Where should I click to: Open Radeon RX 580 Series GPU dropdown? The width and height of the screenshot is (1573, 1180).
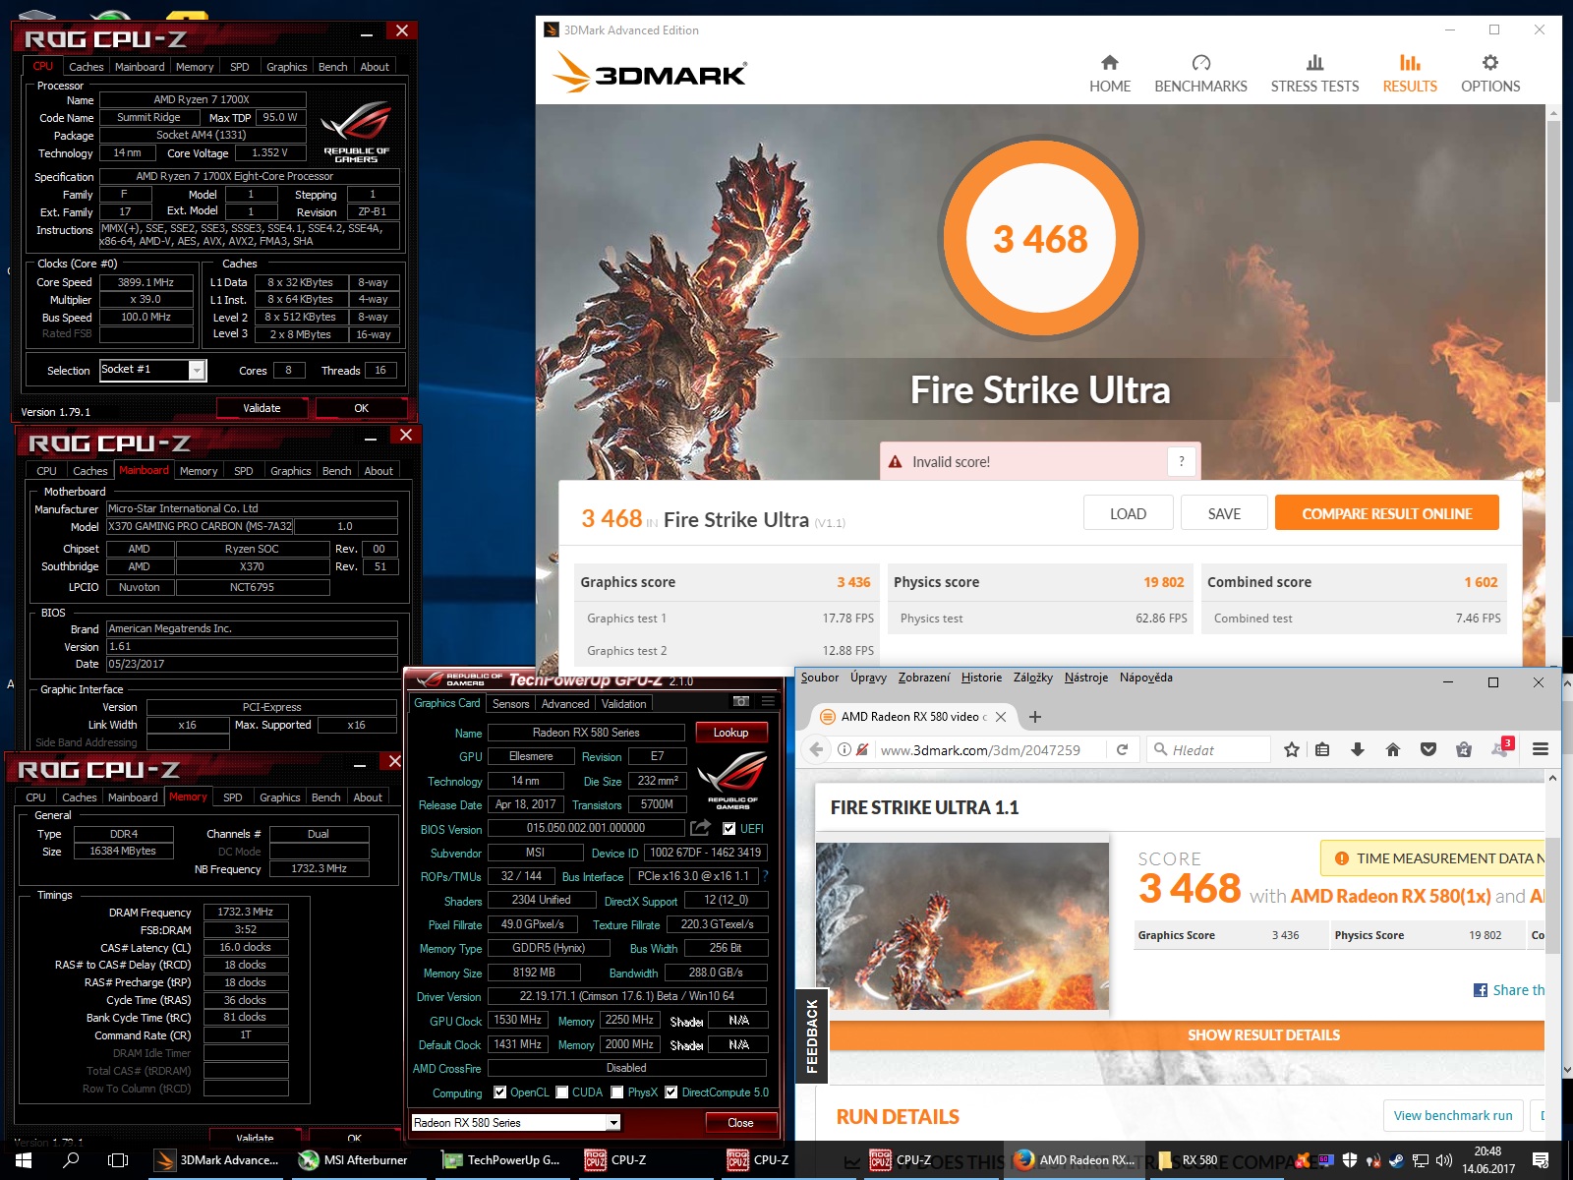pyautogui.click(x=612, y=1122)
